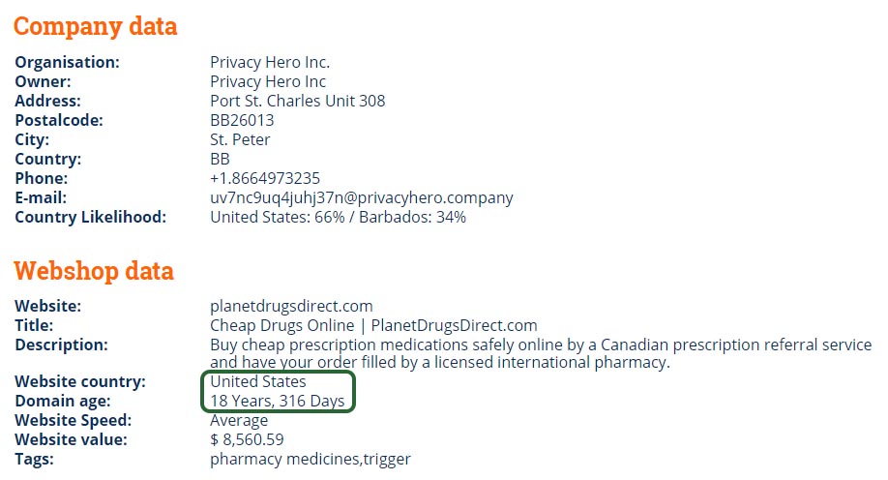Select address Port St. Charles Unit 308

(297, 101)
